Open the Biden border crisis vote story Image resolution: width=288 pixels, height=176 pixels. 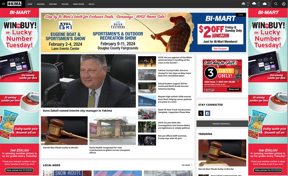tap(175, 60)
